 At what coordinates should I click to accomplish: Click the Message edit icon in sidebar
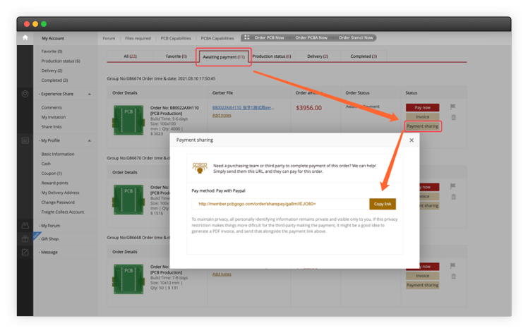pos(25,252)
